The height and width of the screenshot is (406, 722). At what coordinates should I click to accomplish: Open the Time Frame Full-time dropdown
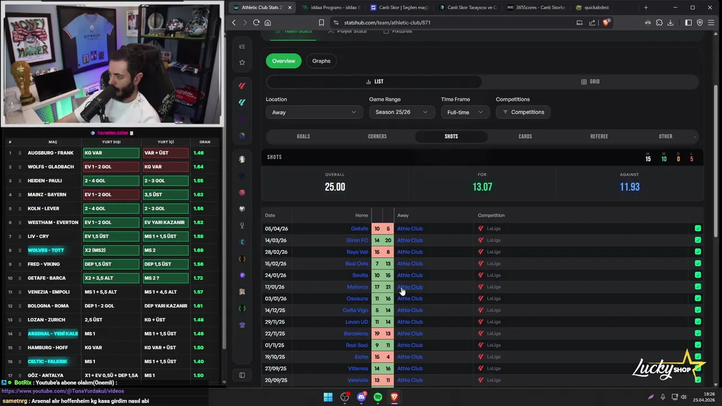point(465,112)
